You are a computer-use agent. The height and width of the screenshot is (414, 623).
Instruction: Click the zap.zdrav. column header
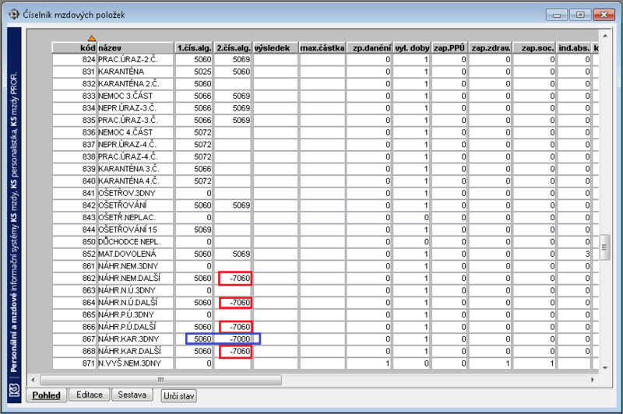pos(491,47)
